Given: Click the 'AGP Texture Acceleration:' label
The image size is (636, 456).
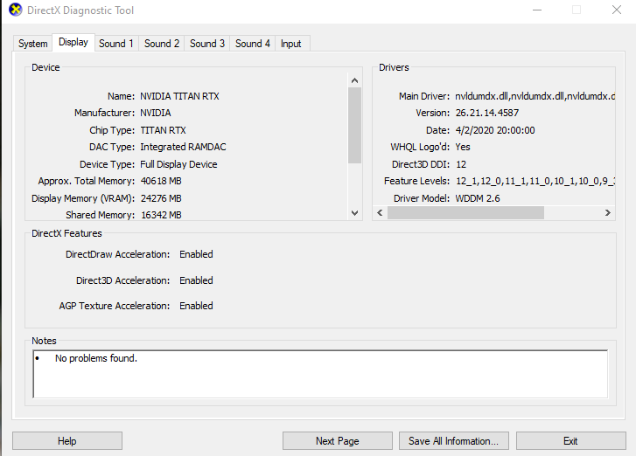Looking at the screenshot, I should pos(115,306).
